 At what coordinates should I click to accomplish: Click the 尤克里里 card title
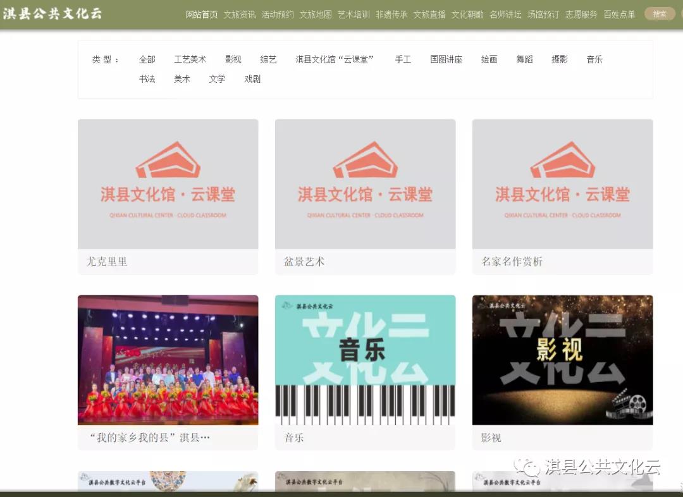click(107, 261)
